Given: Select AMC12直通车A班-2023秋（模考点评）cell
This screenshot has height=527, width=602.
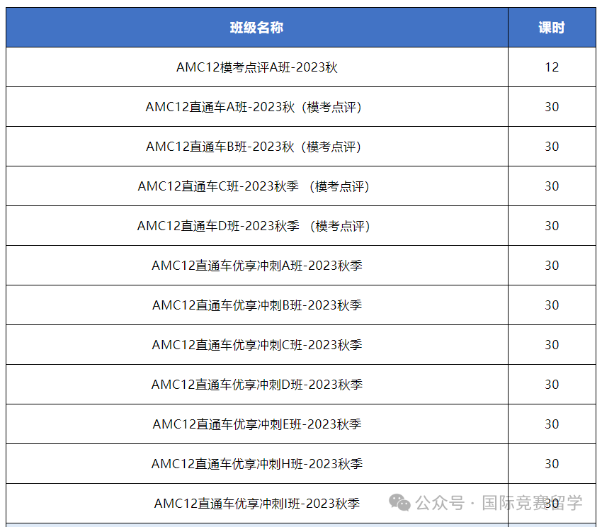Looking at the screenshot, I should tap(257, 107).
